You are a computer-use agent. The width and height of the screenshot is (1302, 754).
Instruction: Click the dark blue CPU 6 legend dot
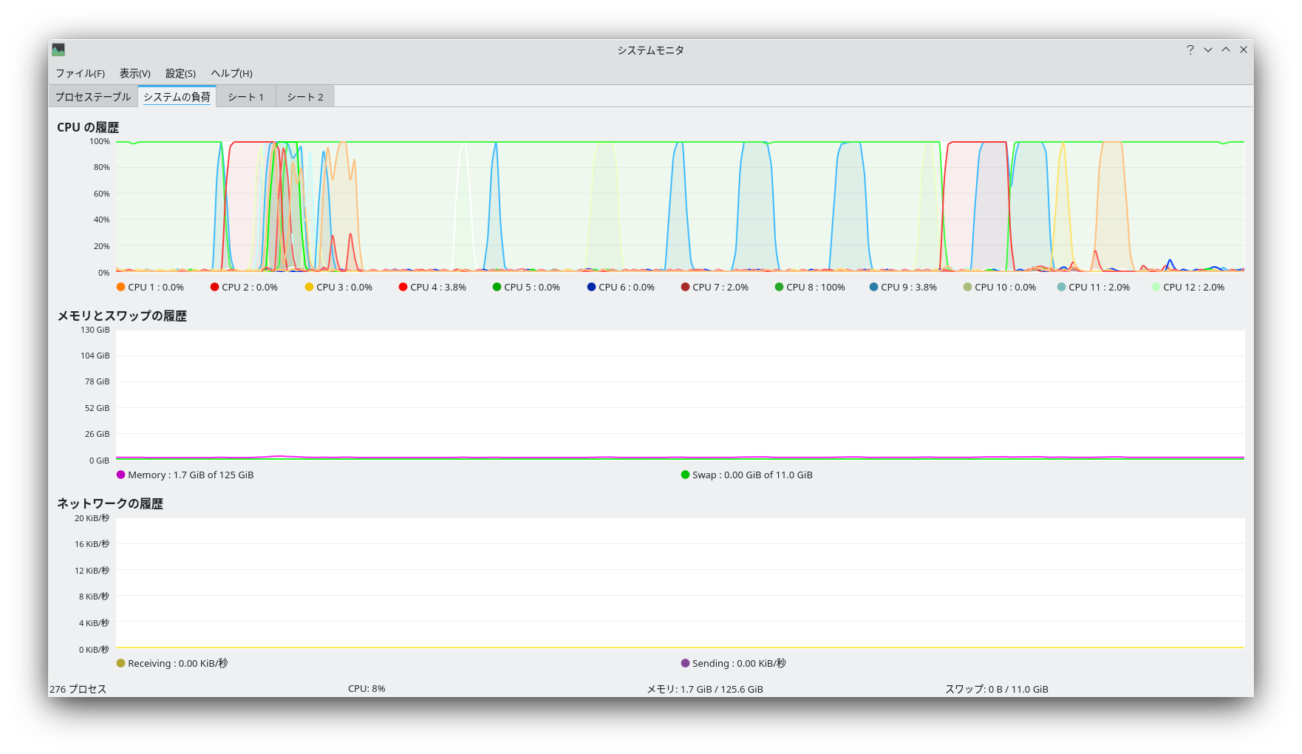coord(591,287)
